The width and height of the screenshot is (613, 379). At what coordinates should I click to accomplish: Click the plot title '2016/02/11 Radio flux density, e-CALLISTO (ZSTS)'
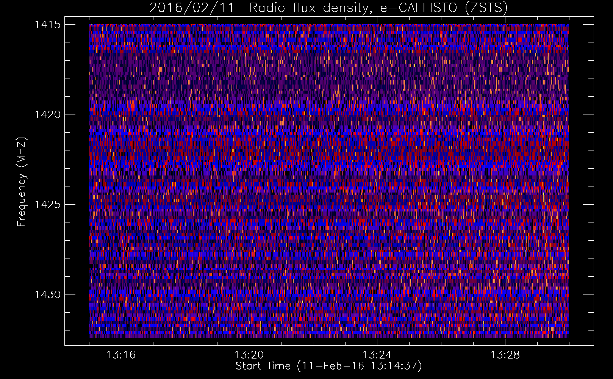pos(328,8)
